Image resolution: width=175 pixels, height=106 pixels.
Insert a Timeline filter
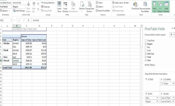[65, 7]
